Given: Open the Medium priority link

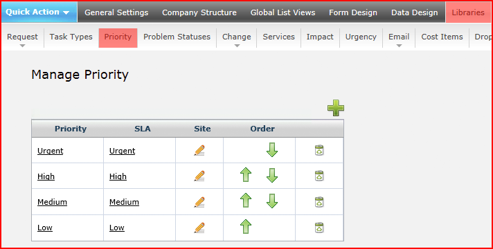Looking at the screenshot, I should (x=52, y=202).
